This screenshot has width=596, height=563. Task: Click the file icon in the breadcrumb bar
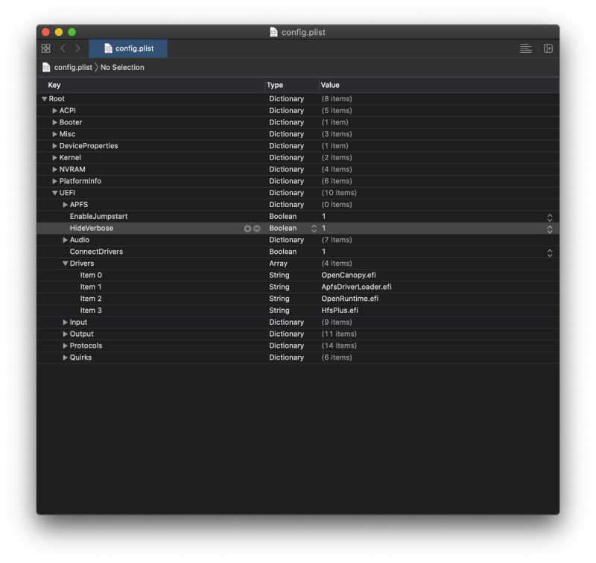[x=46, y=67]
